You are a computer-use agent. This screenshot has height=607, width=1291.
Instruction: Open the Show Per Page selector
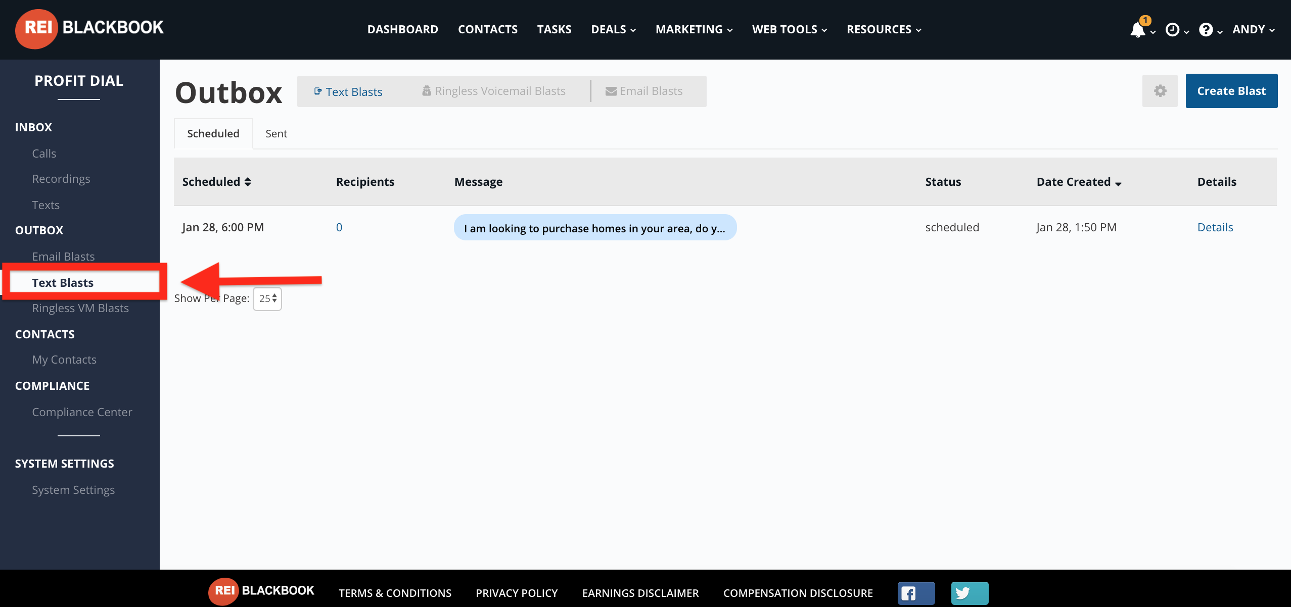point(267,298)
